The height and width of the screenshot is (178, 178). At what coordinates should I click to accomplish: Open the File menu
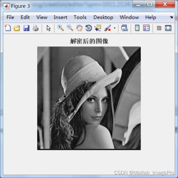[x=10, y=17]
